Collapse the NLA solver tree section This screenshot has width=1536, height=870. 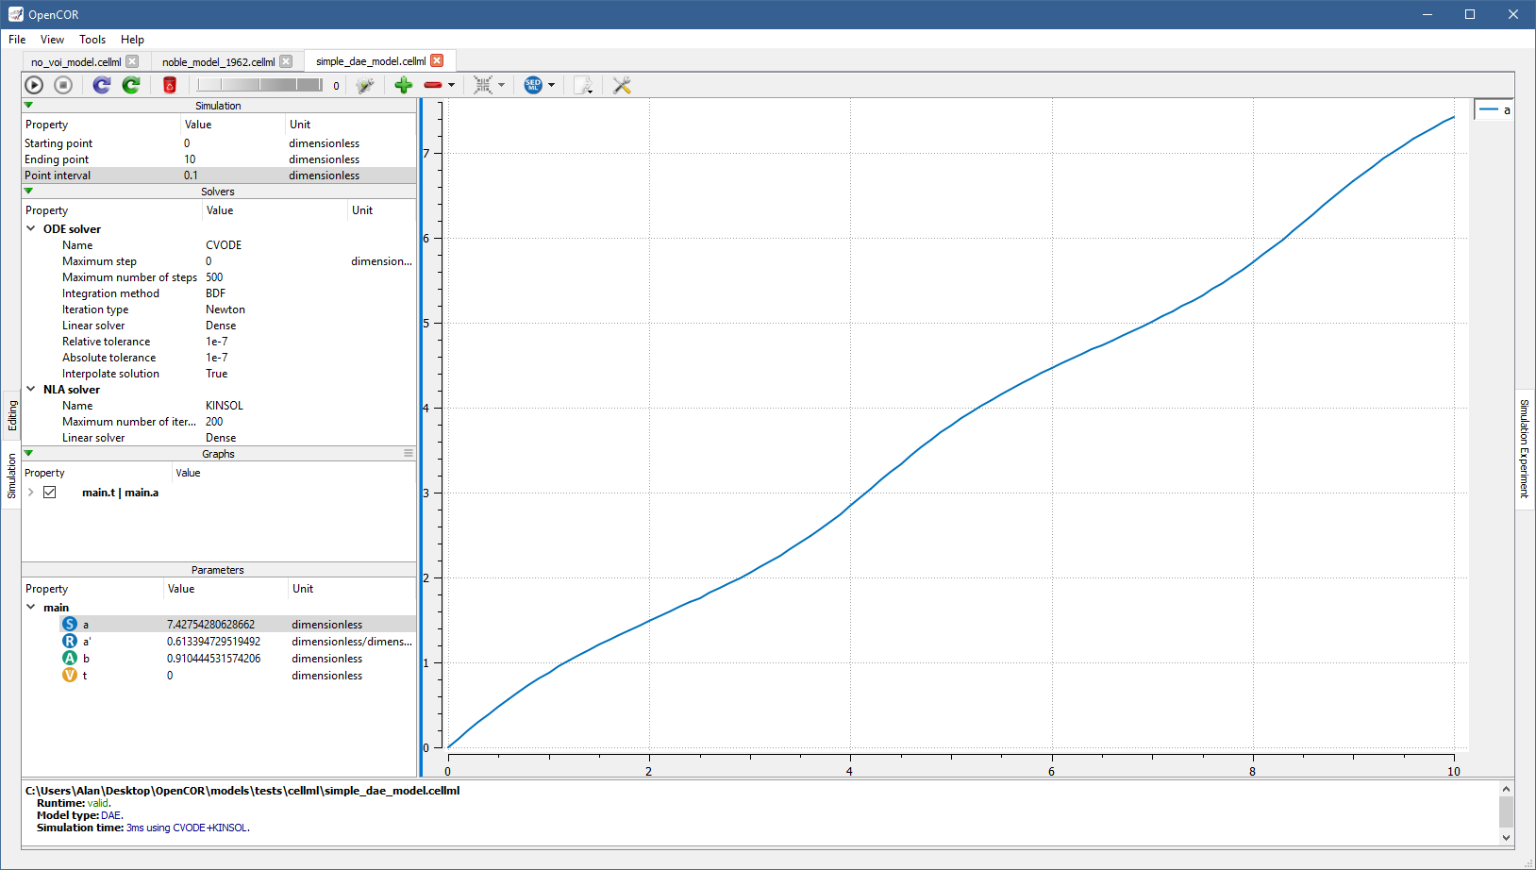[x=31, y=390]
